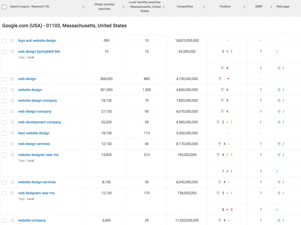Open the 'website designer near me' keyword link
This screenshot has height=225, width=301.
pyautogui.click(x=38, y=154)
